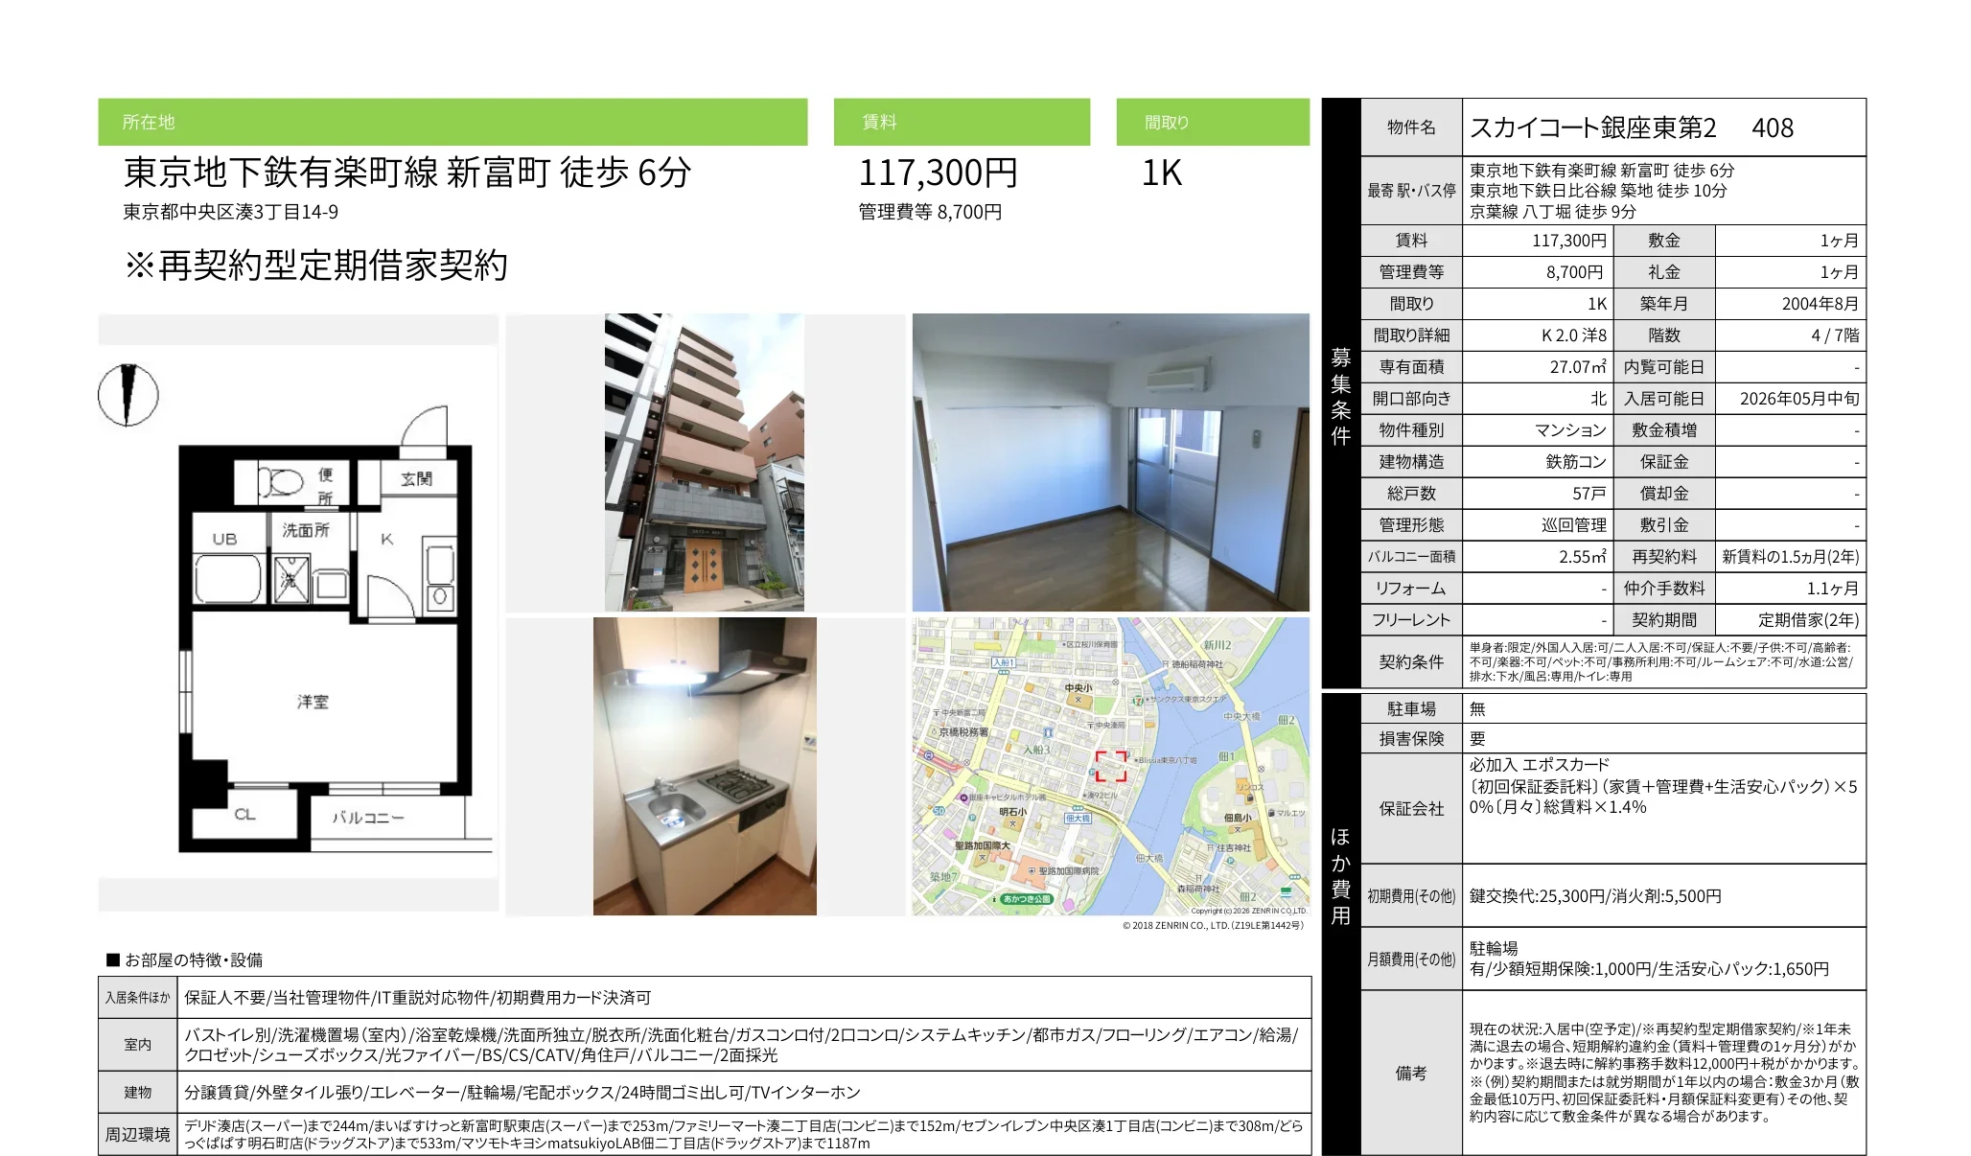Click the address 東京都中央区湊3丁目14-9
Image resolution: width=1971 pixels, height=1156 pixels.
(x=230, y=212)
